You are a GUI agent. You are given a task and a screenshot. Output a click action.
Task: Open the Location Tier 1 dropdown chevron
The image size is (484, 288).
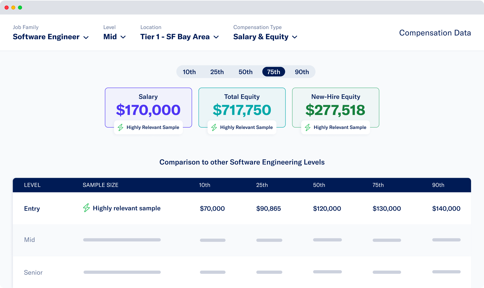tap(216, 37)
